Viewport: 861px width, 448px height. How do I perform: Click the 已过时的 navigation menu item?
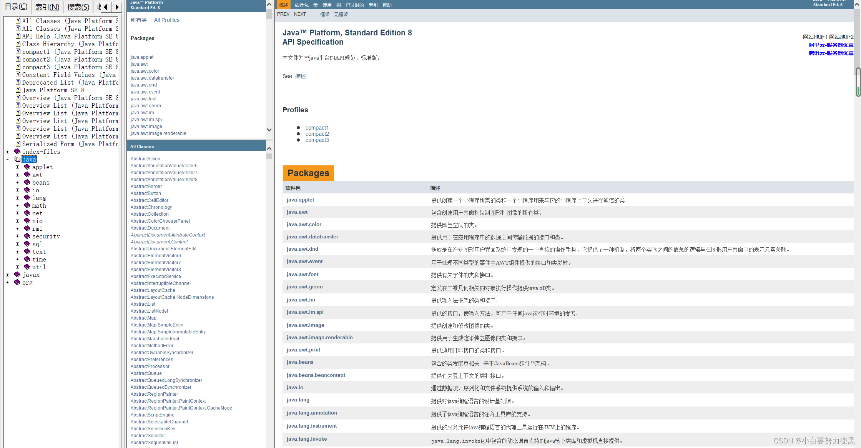click(x=354, y=5)
